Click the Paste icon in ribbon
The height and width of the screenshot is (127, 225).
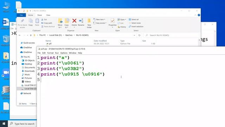(x=37, y=21)
